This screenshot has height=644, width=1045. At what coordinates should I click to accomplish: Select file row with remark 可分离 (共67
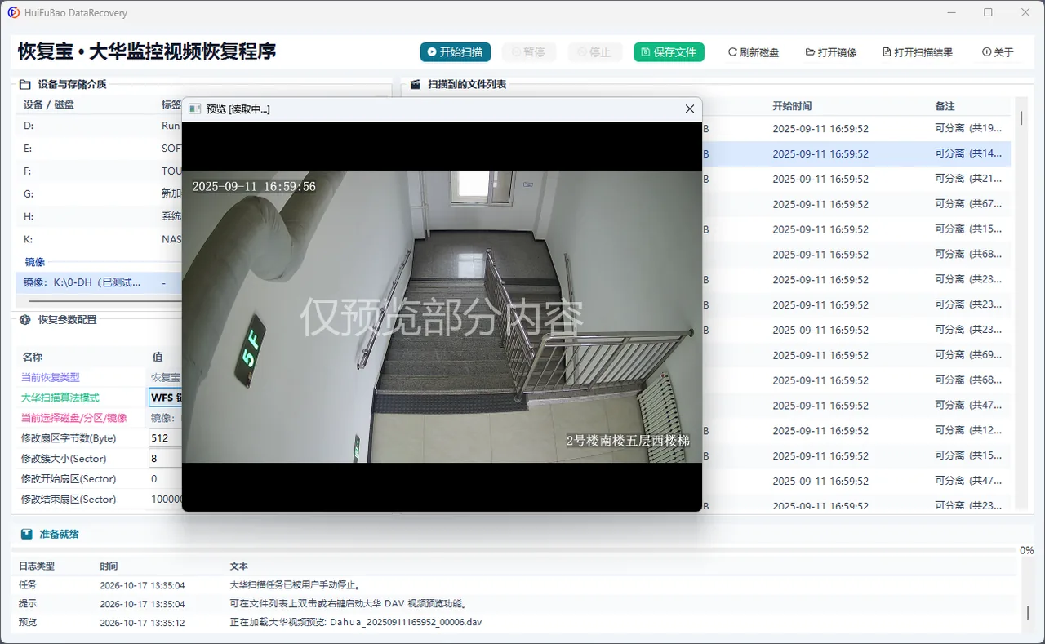857,204
